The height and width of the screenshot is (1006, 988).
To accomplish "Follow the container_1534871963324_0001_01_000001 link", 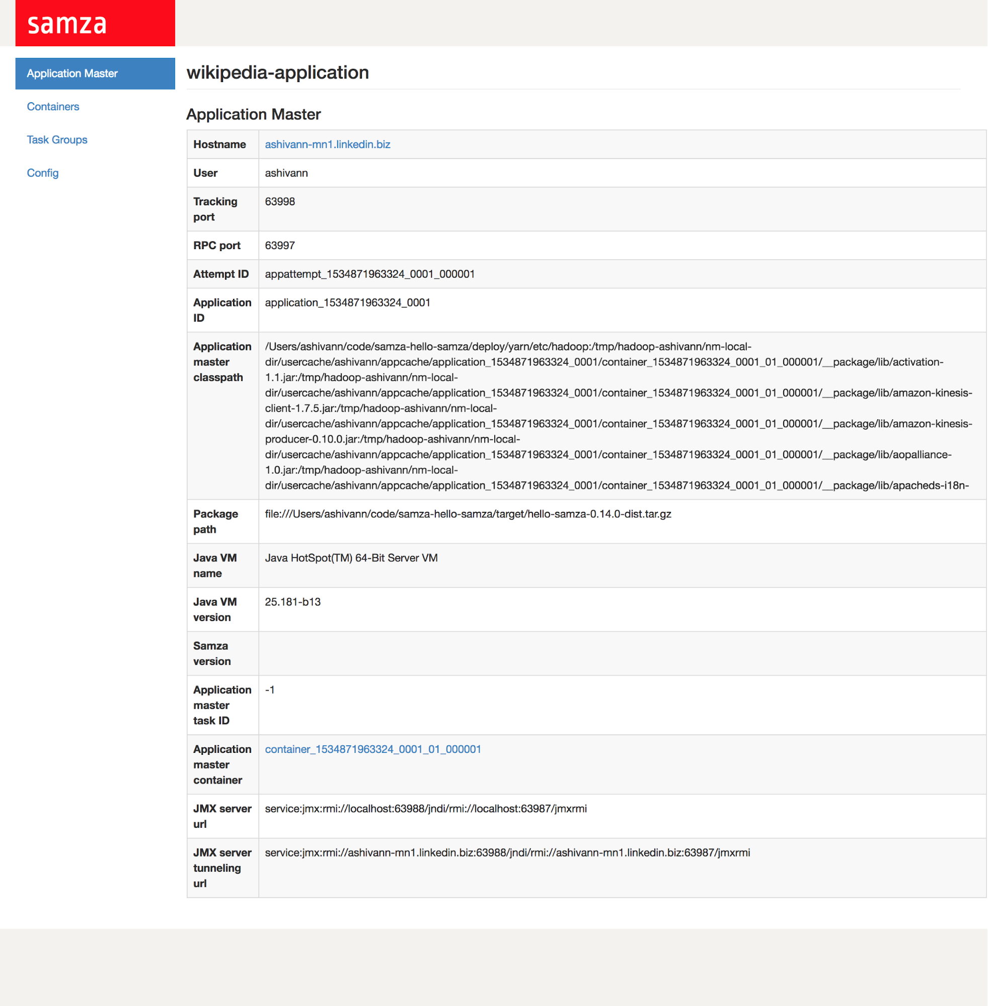I will pyautogui.click(x=372, y=750).
